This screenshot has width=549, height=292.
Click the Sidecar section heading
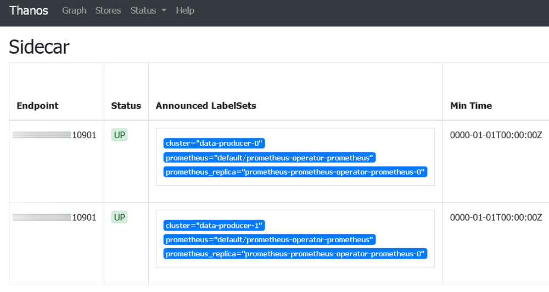[39, 47]
